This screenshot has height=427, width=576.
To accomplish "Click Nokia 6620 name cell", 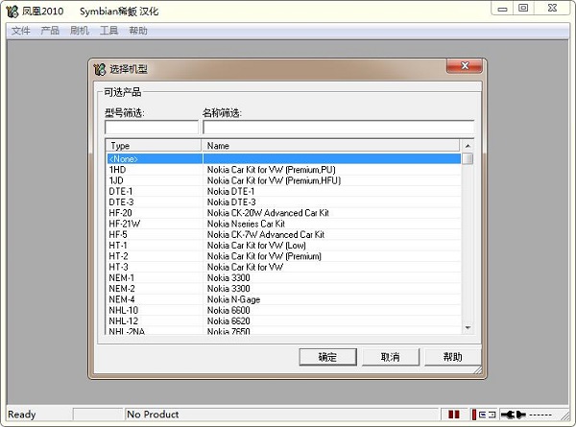I will pyautogui.click(x=228, y=320).
